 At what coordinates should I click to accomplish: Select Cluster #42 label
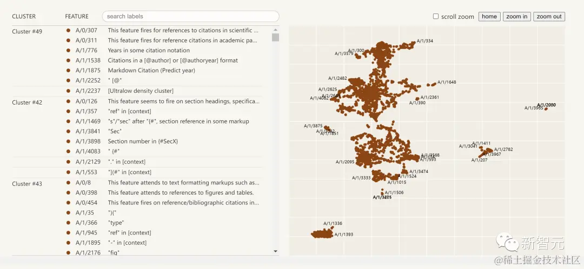point(27,102)
